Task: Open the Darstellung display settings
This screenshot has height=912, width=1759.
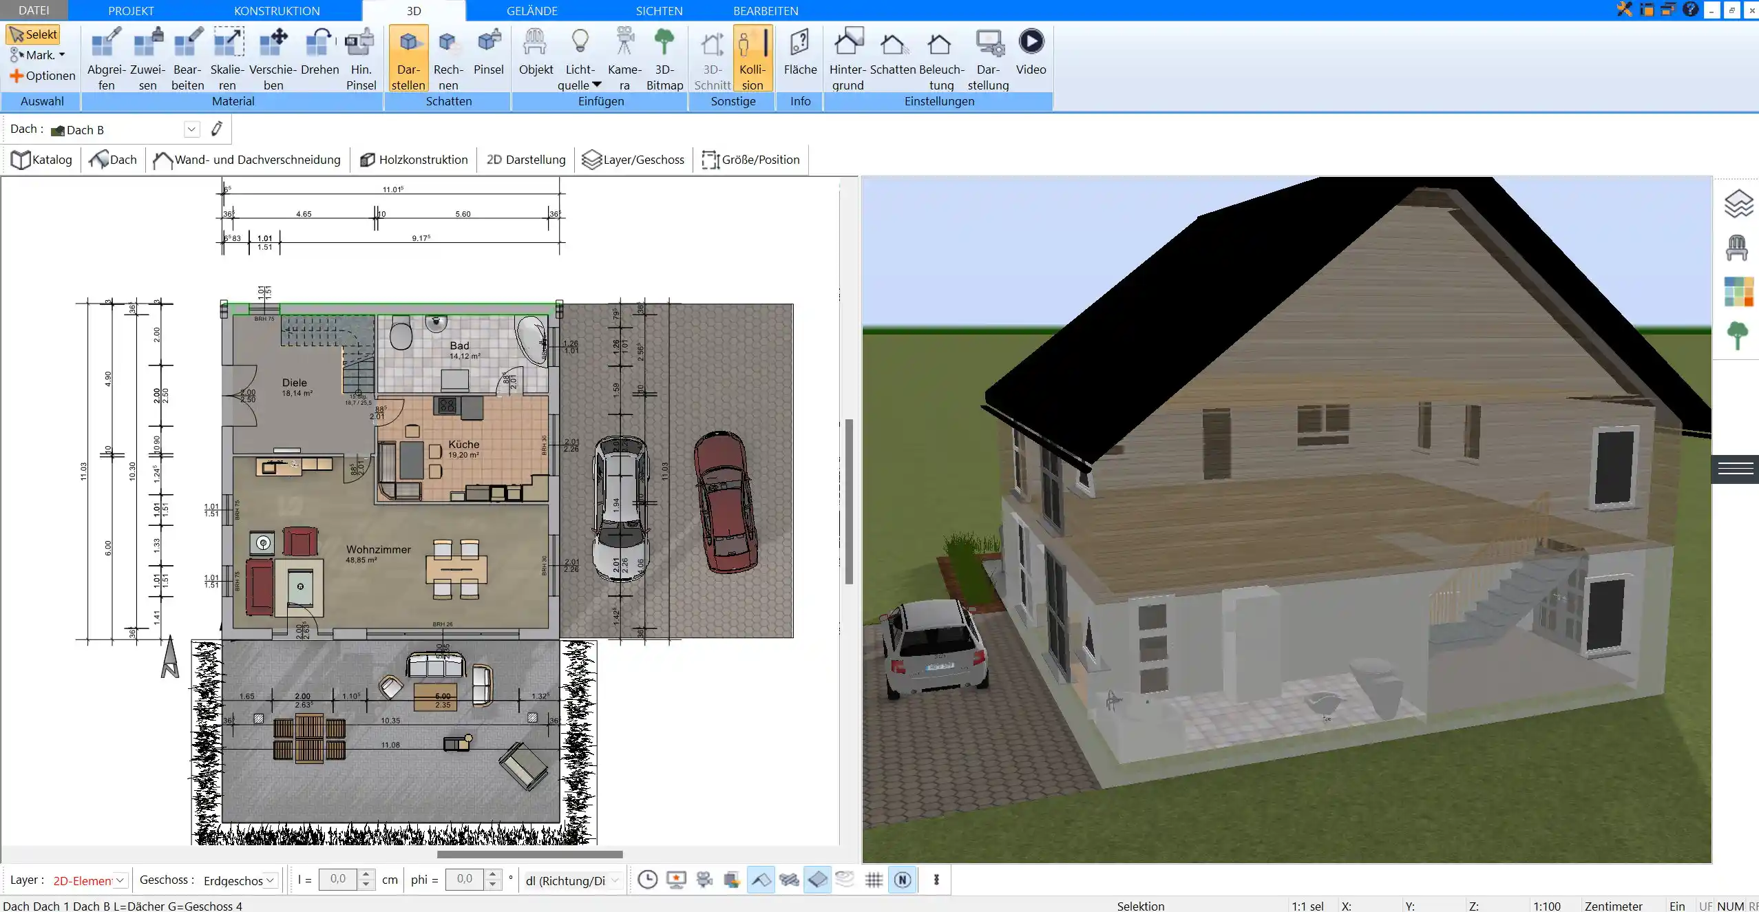Action: pyautogui.click(x=988, y=59)
